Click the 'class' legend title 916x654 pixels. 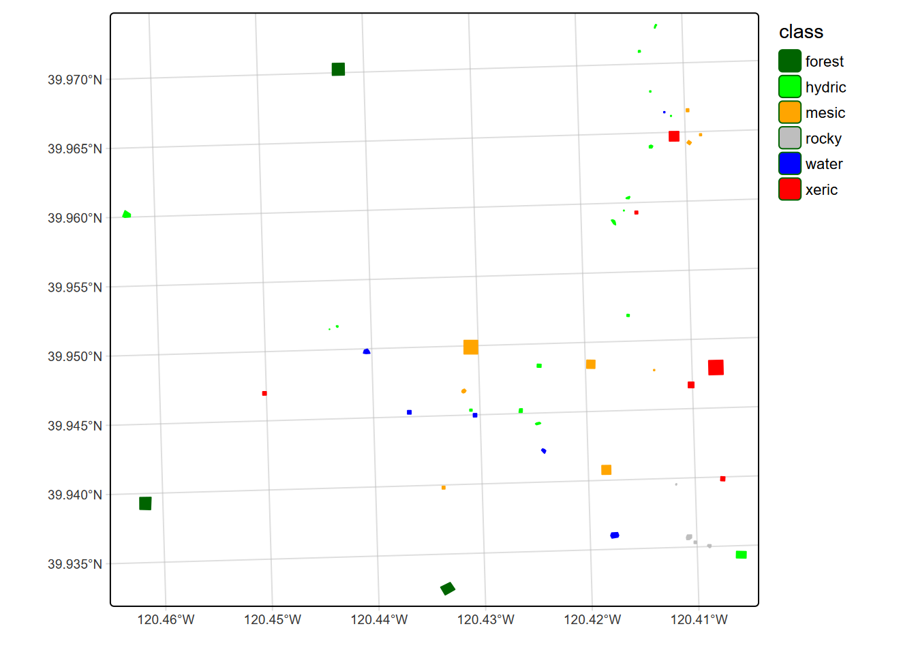801,32
